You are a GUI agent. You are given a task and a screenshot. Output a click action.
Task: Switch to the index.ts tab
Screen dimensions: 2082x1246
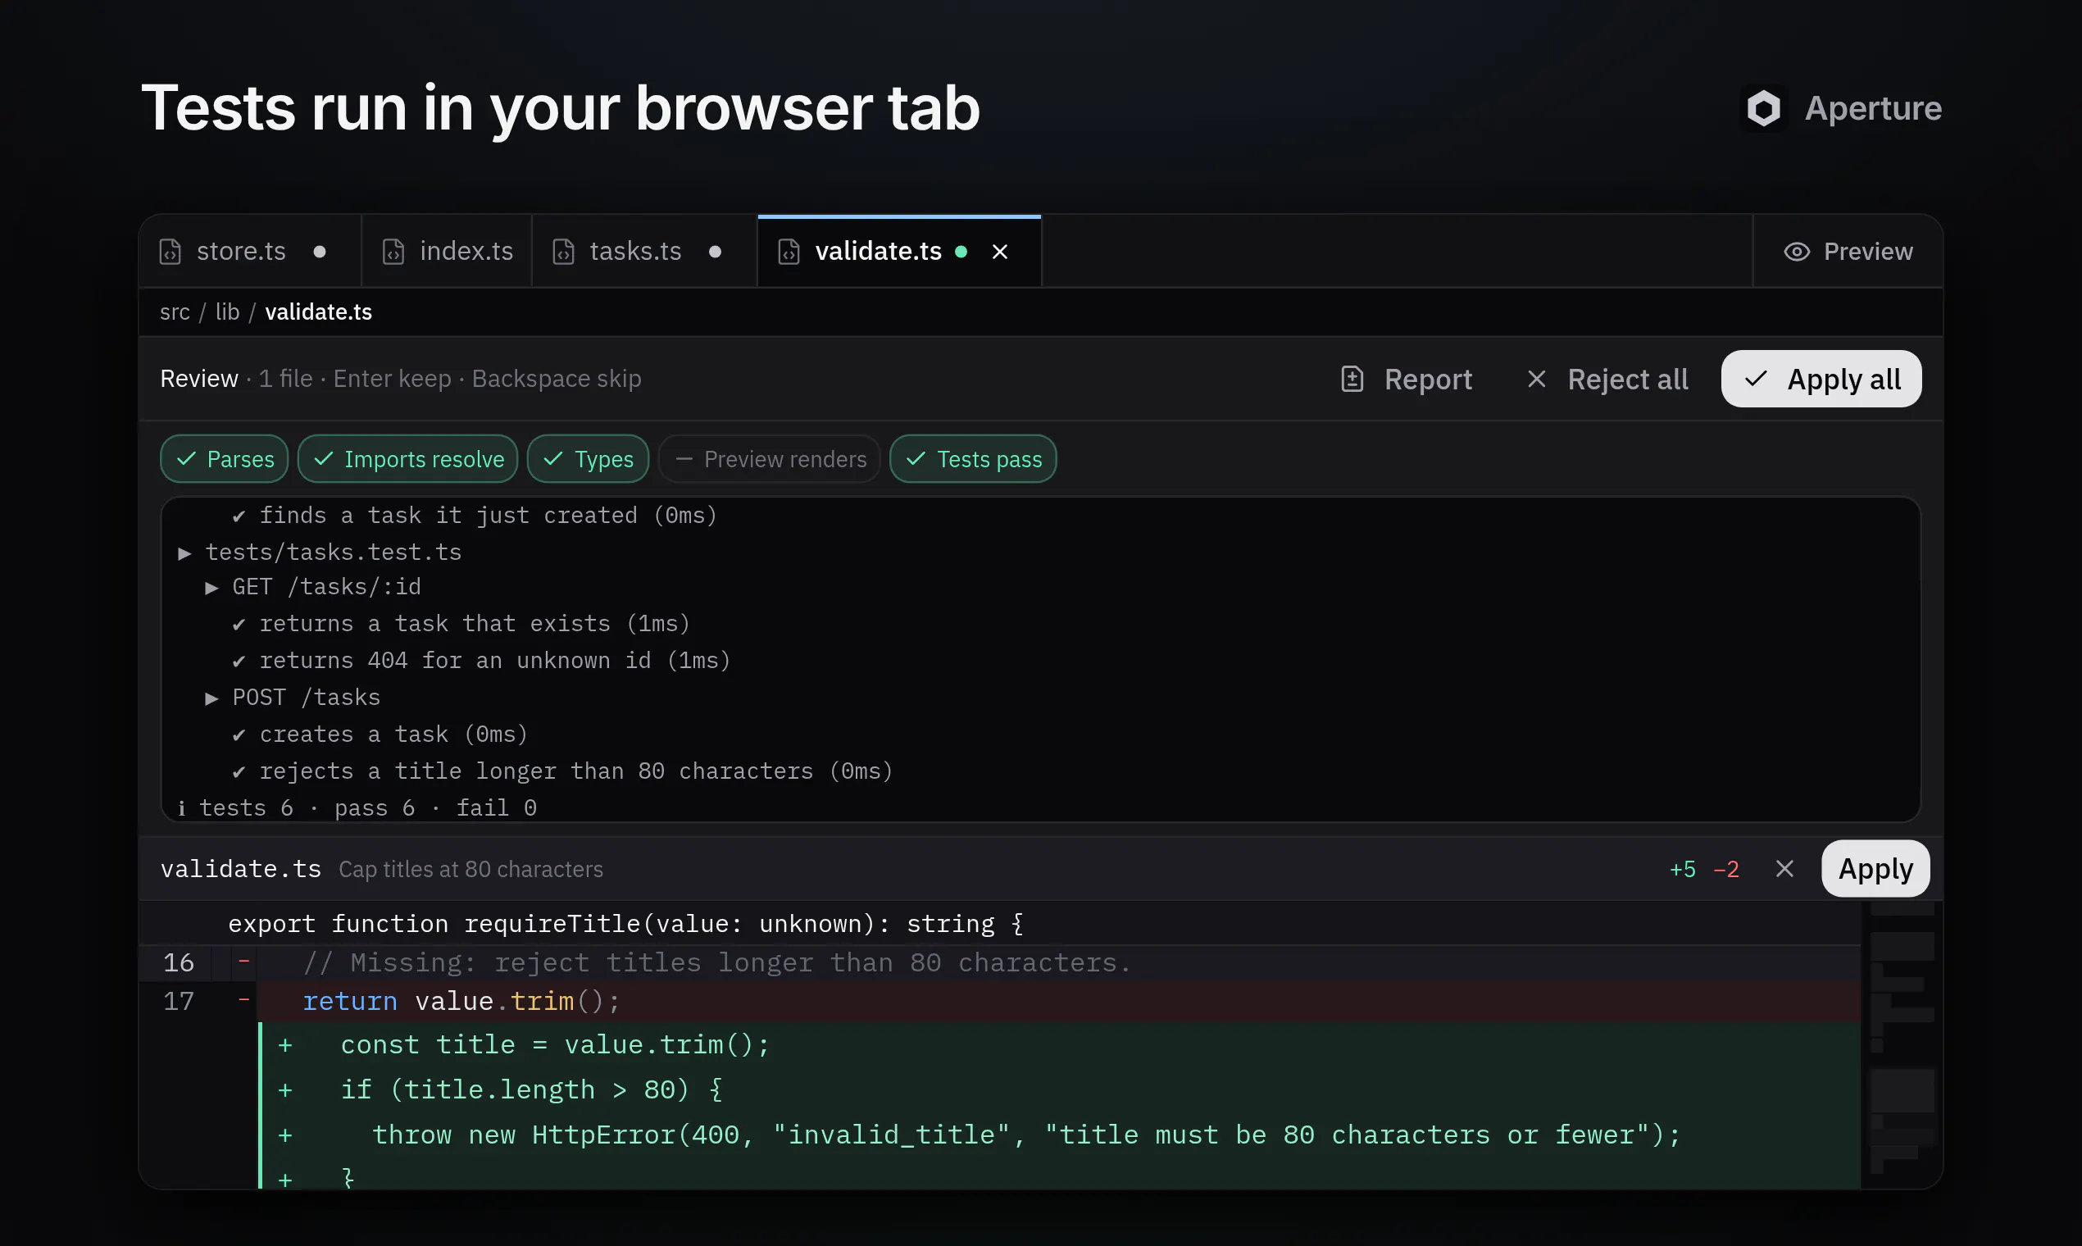point(447,251)
